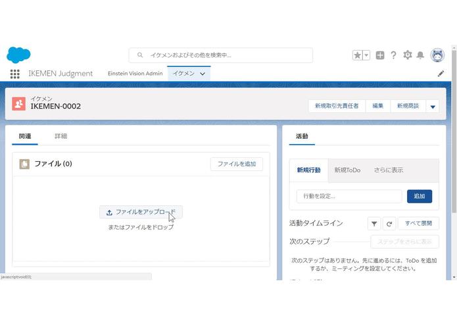Click the search magnifier icon
457x325 pixels.
point(140,55)
